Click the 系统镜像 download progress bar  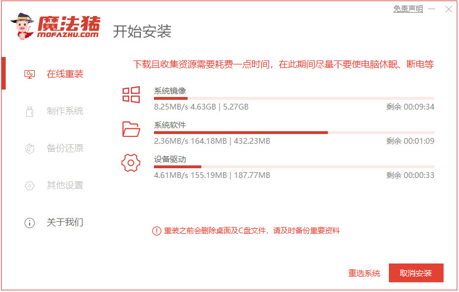[x=294, y=98]
